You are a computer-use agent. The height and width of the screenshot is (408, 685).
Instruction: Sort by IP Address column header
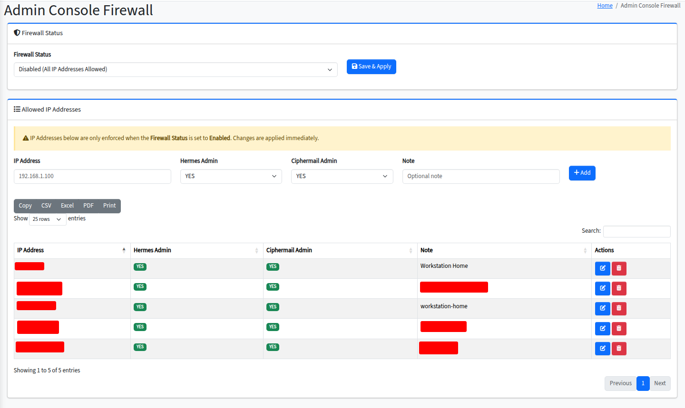coord(72,250)
